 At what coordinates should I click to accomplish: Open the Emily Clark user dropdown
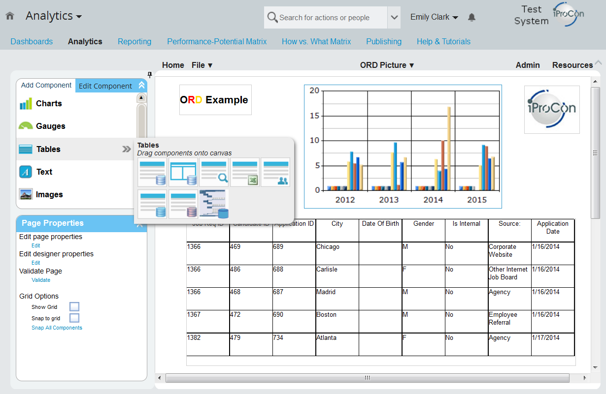(x=434, y=17)
